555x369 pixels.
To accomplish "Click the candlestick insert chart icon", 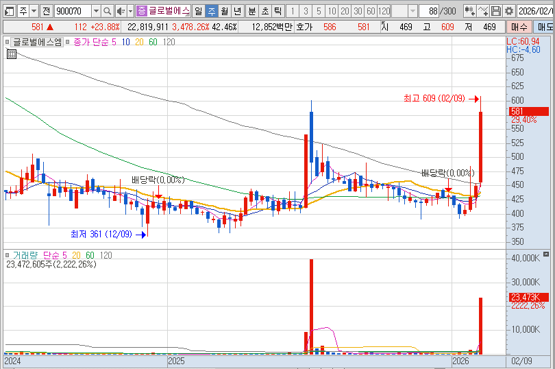I will point(470,12).
